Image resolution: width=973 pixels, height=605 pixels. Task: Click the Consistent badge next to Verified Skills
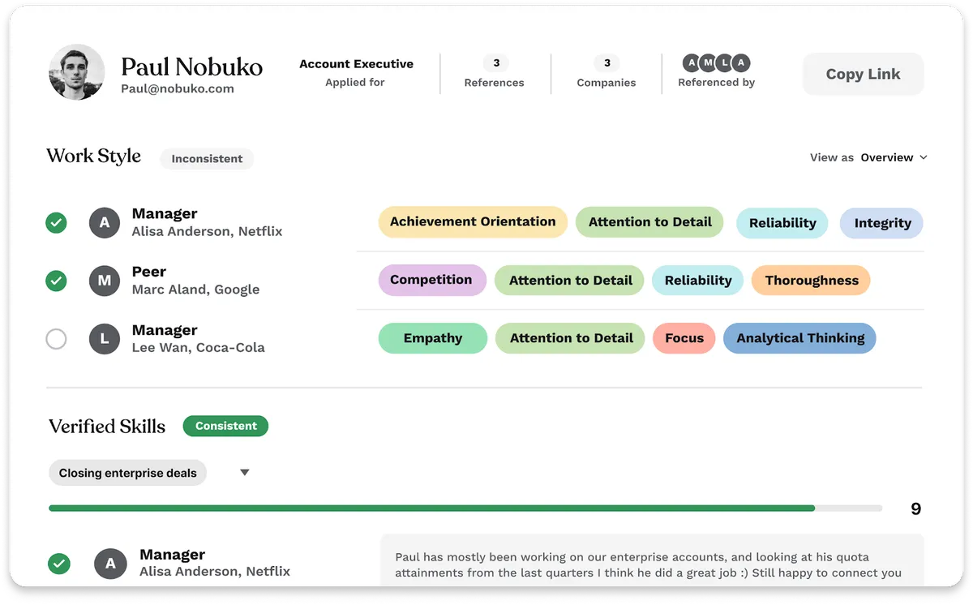(x=225, y=426)
